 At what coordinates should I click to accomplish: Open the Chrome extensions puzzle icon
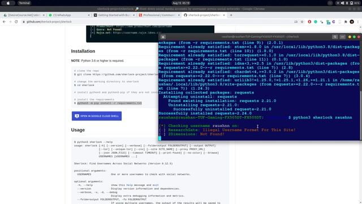click(346, 22)
